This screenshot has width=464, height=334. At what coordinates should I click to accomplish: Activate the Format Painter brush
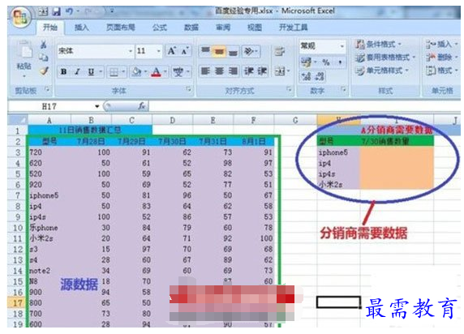coord(44,71)
